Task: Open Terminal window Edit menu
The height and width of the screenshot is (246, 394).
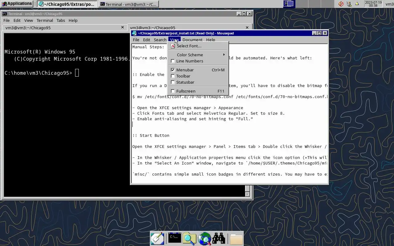Action: tap(17, 20)
